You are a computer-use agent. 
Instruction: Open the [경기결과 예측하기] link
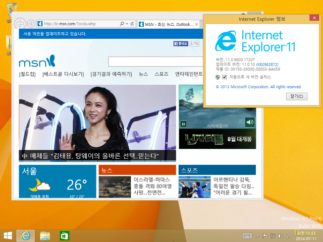(x=111, y=74)
